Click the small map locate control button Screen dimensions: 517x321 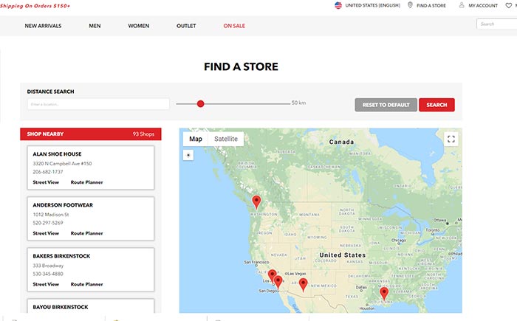tap(188, 155)
